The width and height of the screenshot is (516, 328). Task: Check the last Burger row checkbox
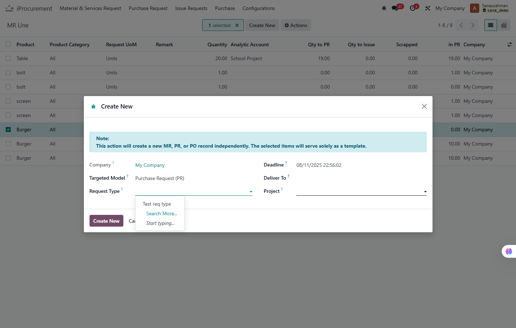click(8, 158)
